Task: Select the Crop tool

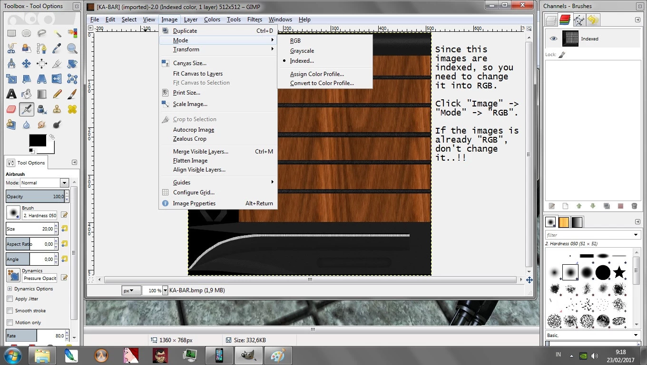Action: (x=57, y=64)
